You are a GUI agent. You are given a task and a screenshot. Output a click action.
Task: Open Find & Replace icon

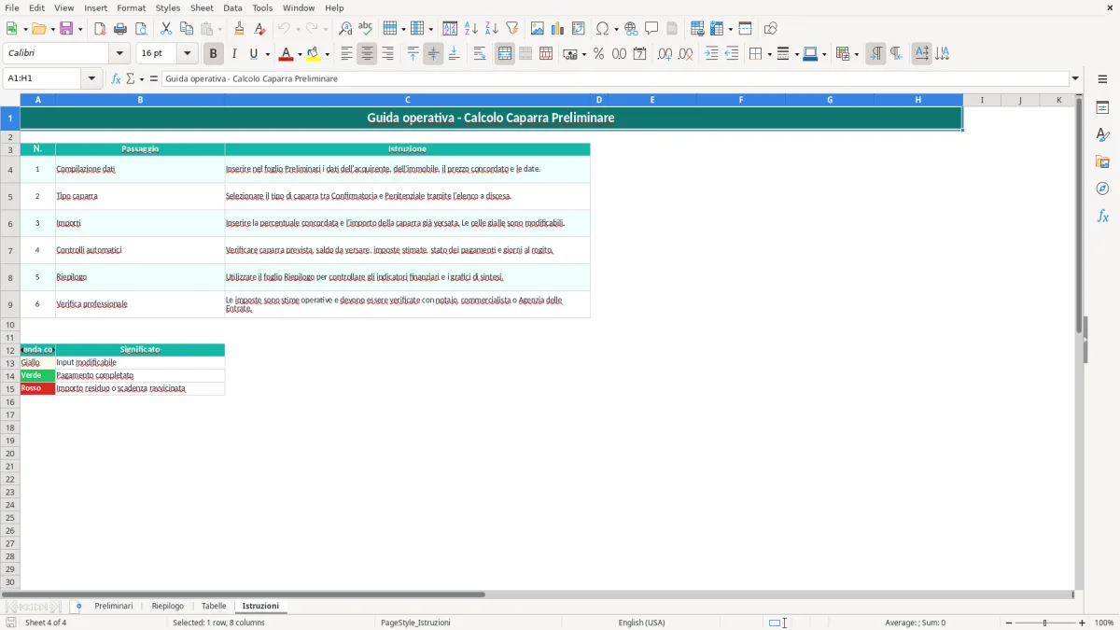(345, 29)
